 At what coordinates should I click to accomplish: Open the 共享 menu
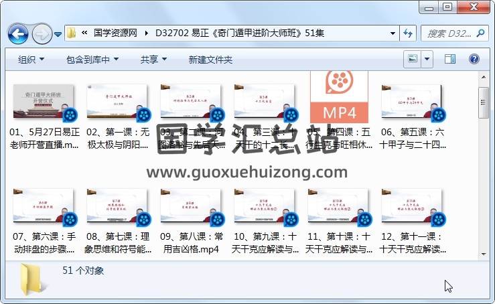(153, 60)
